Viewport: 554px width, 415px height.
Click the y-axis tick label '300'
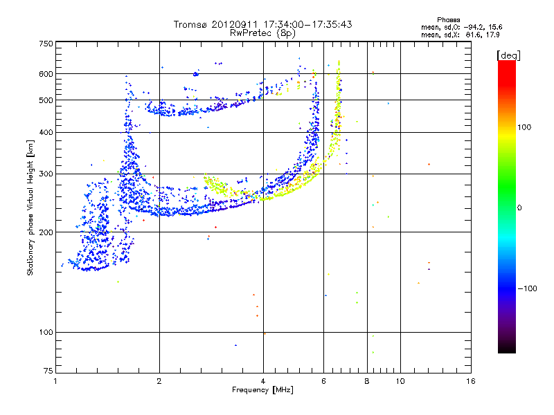point(46,174)
